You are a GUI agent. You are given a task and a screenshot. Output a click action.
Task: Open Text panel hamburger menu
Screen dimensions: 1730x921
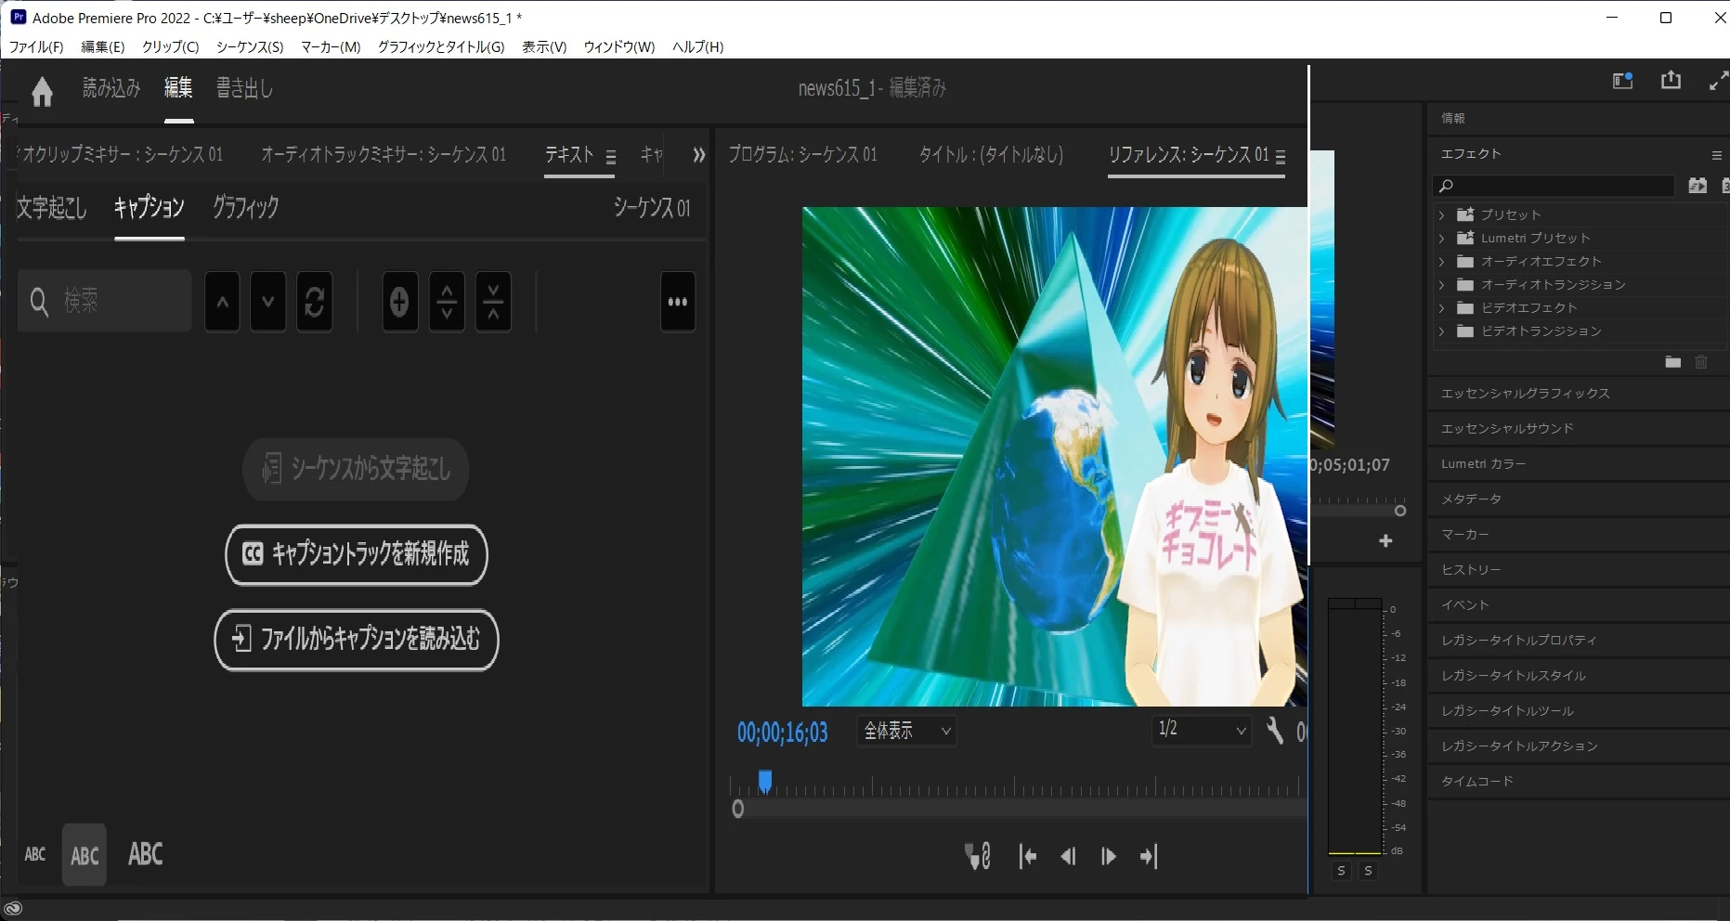611,157
